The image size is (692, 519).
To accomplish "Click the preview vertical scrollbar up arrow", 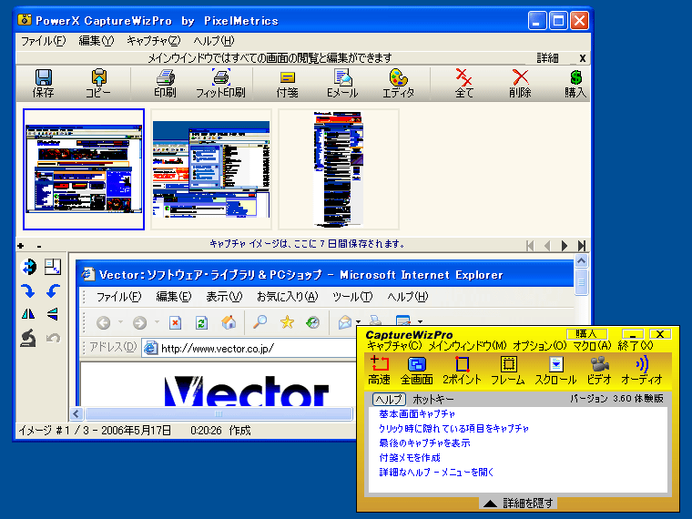I will 581,260.
